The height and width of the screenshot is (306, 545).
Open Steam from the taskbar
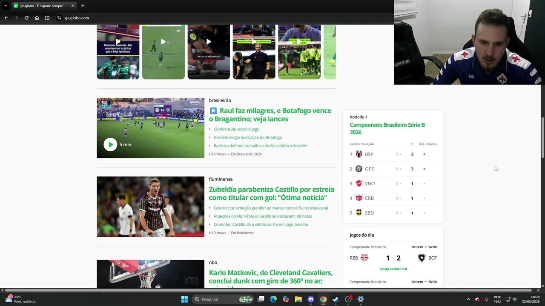[336, 299]
